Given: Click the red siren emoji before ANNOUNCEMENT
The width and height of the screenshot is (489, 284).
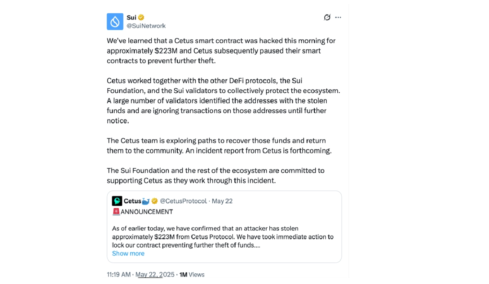Looking at the screenshot, I should pos(116,212).
